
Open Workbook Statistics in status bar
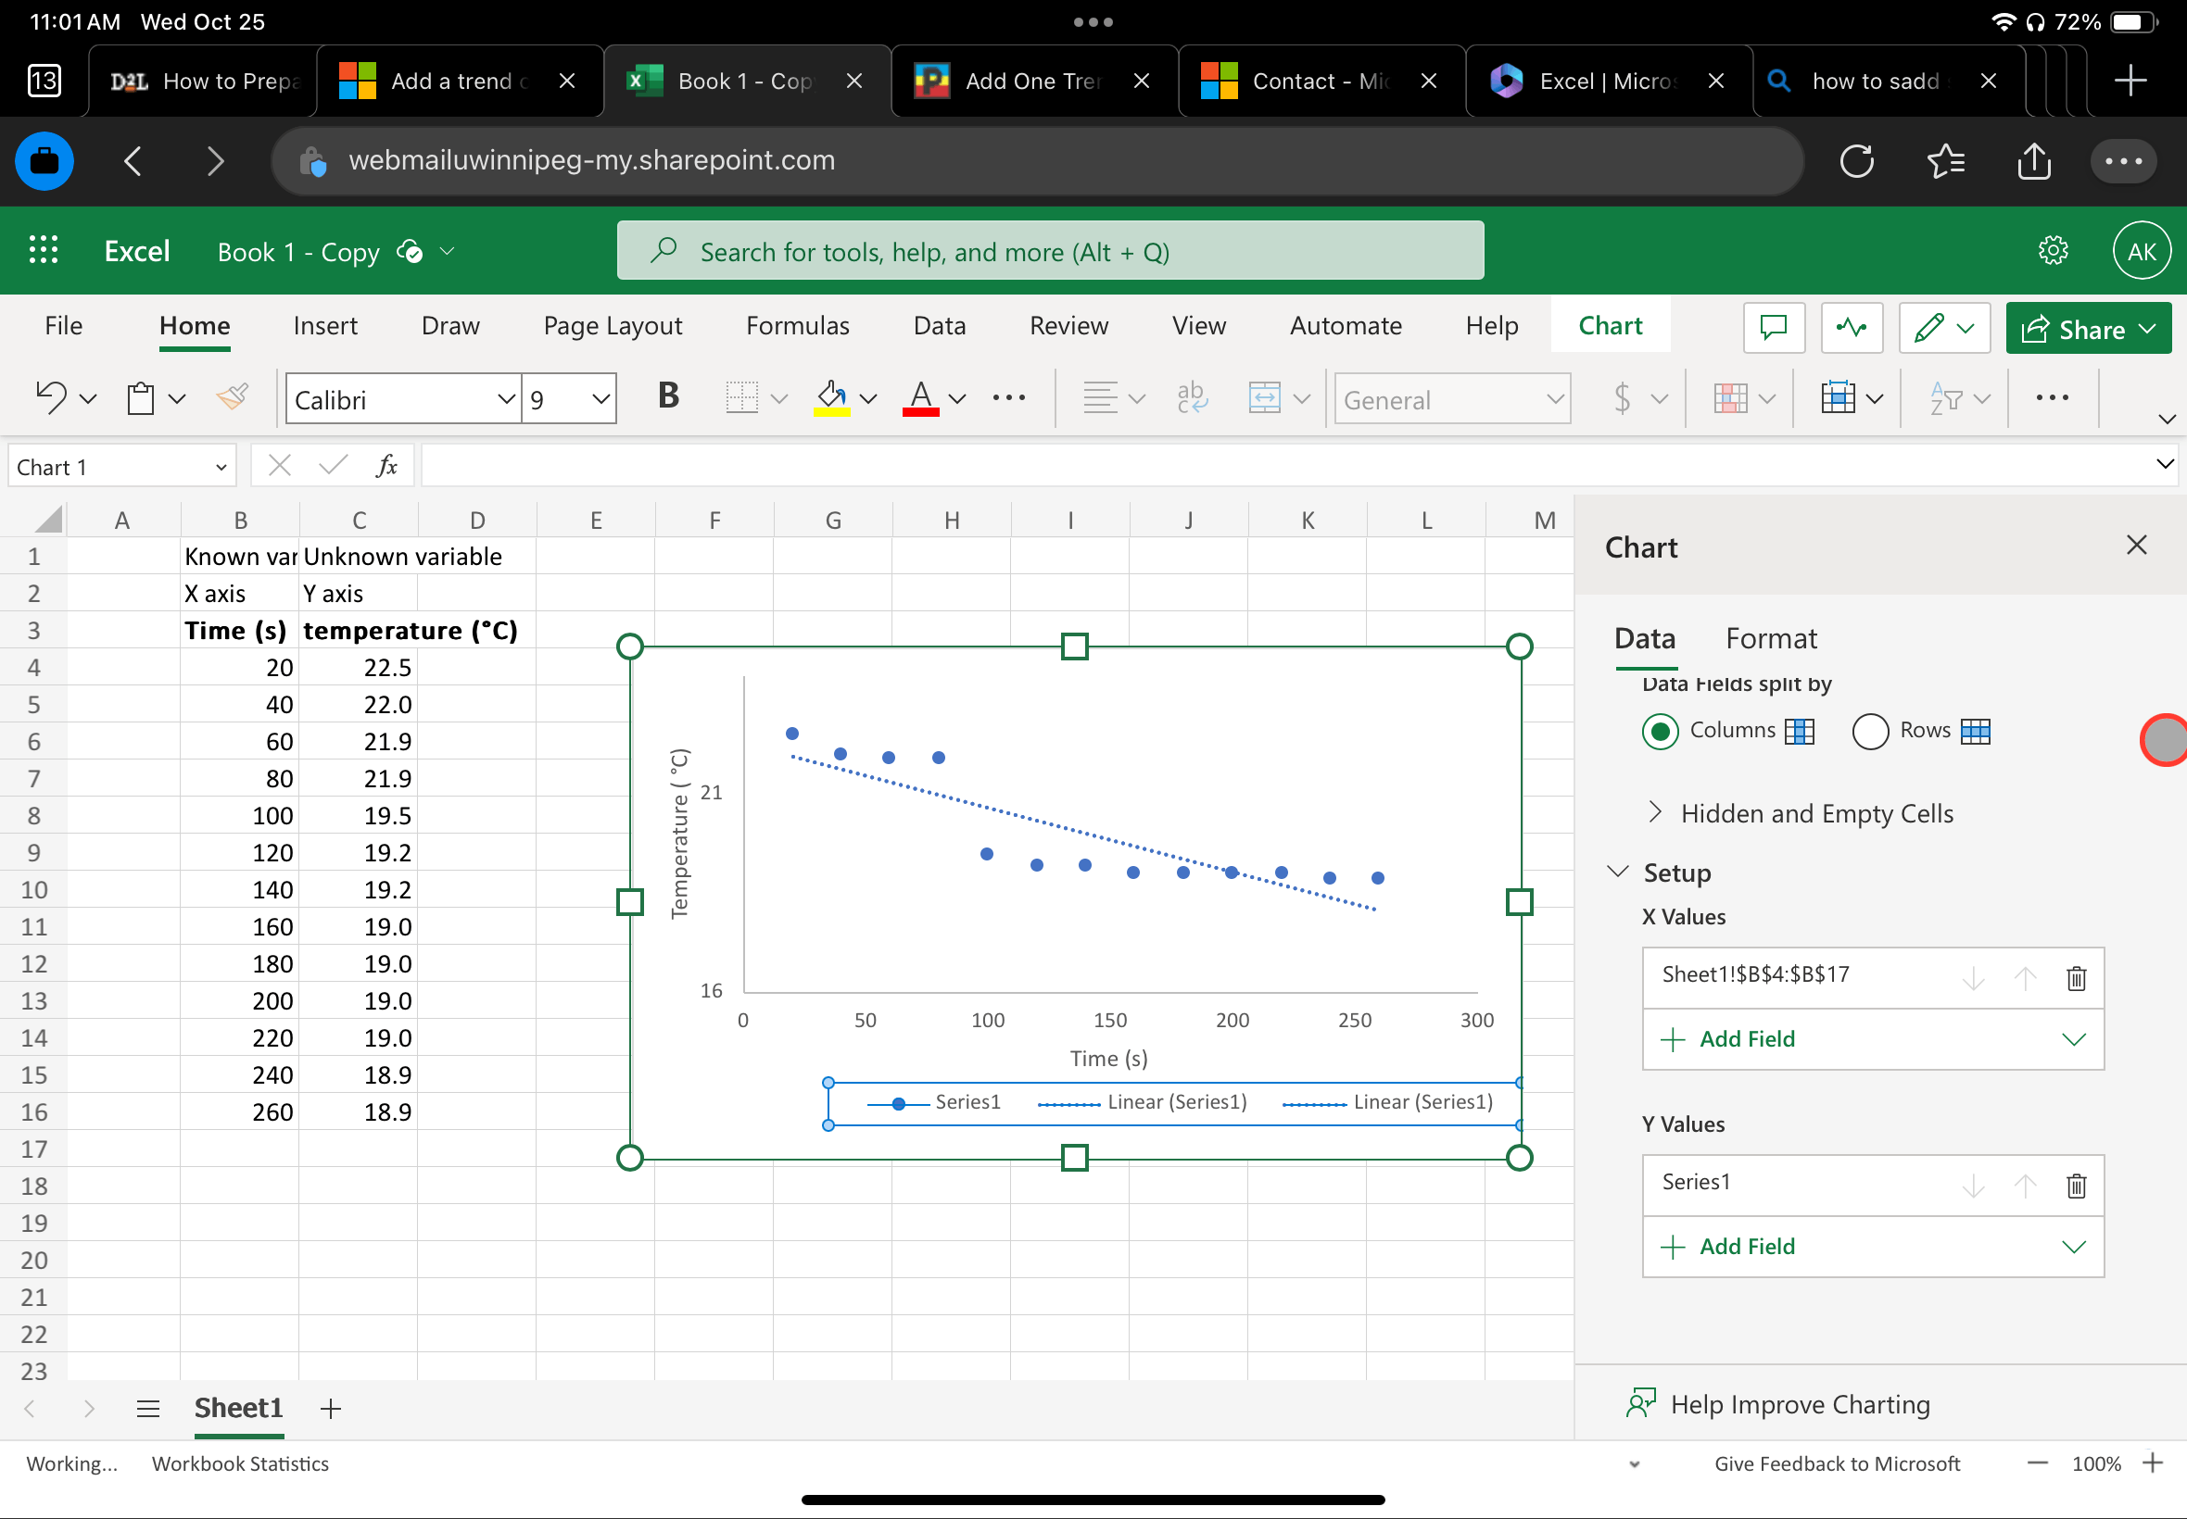click(240, 1463)
